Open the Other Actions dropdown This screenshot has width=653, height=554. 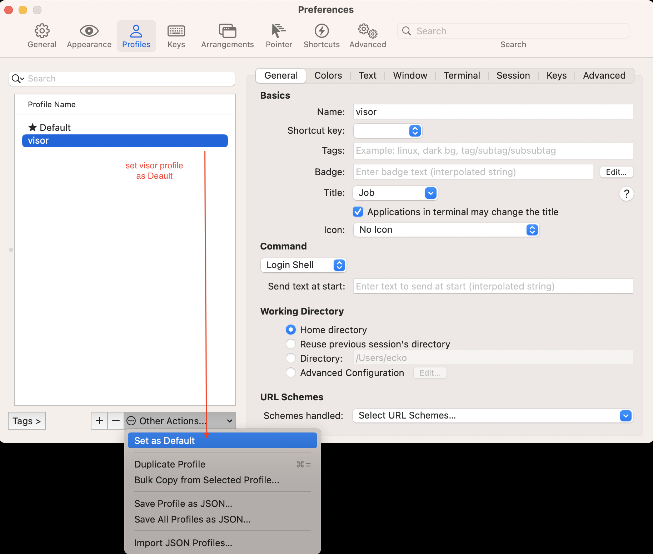tap(180, 421)
